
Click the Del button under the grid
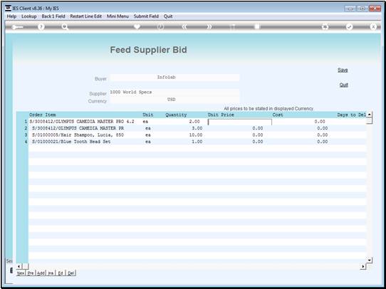[71, 273]
